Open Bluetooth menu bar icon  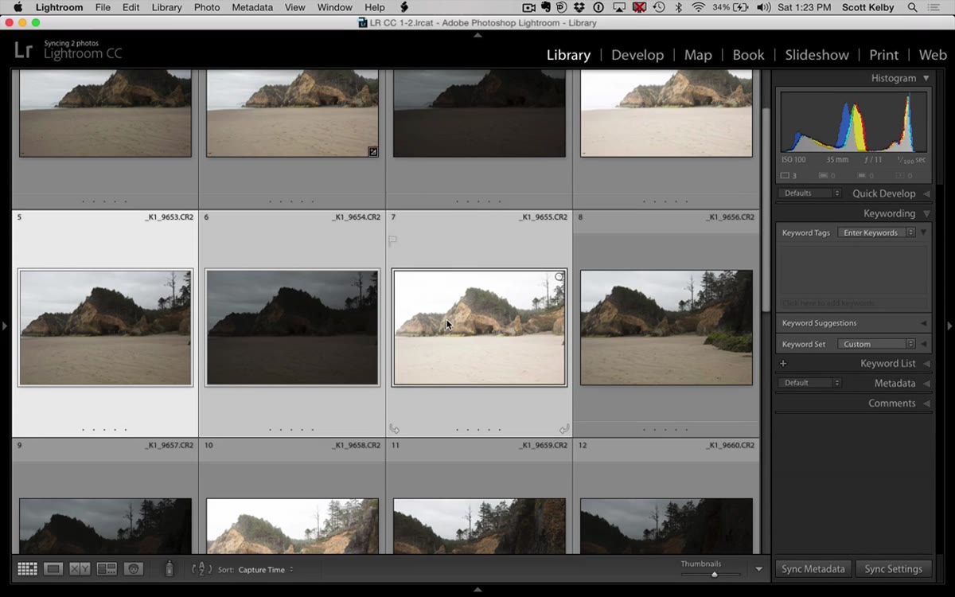pyautogui.click(x=679, y=7)
